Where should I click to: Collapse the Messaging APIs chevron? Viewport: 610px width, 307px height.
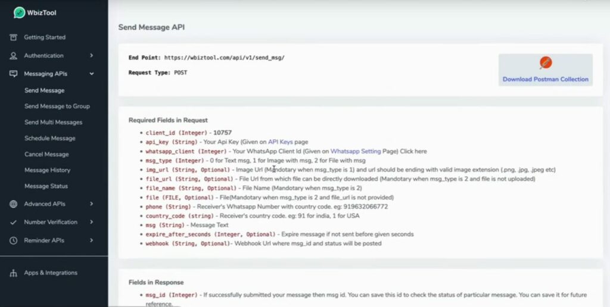click(x=91, y=74)
